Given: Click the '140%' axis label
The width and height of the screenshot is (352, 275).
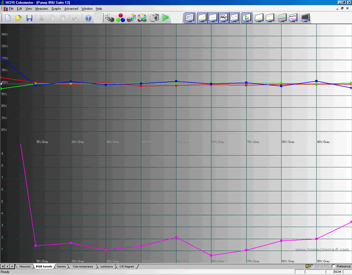Looking at the screenshot, I should click(4, 34).
